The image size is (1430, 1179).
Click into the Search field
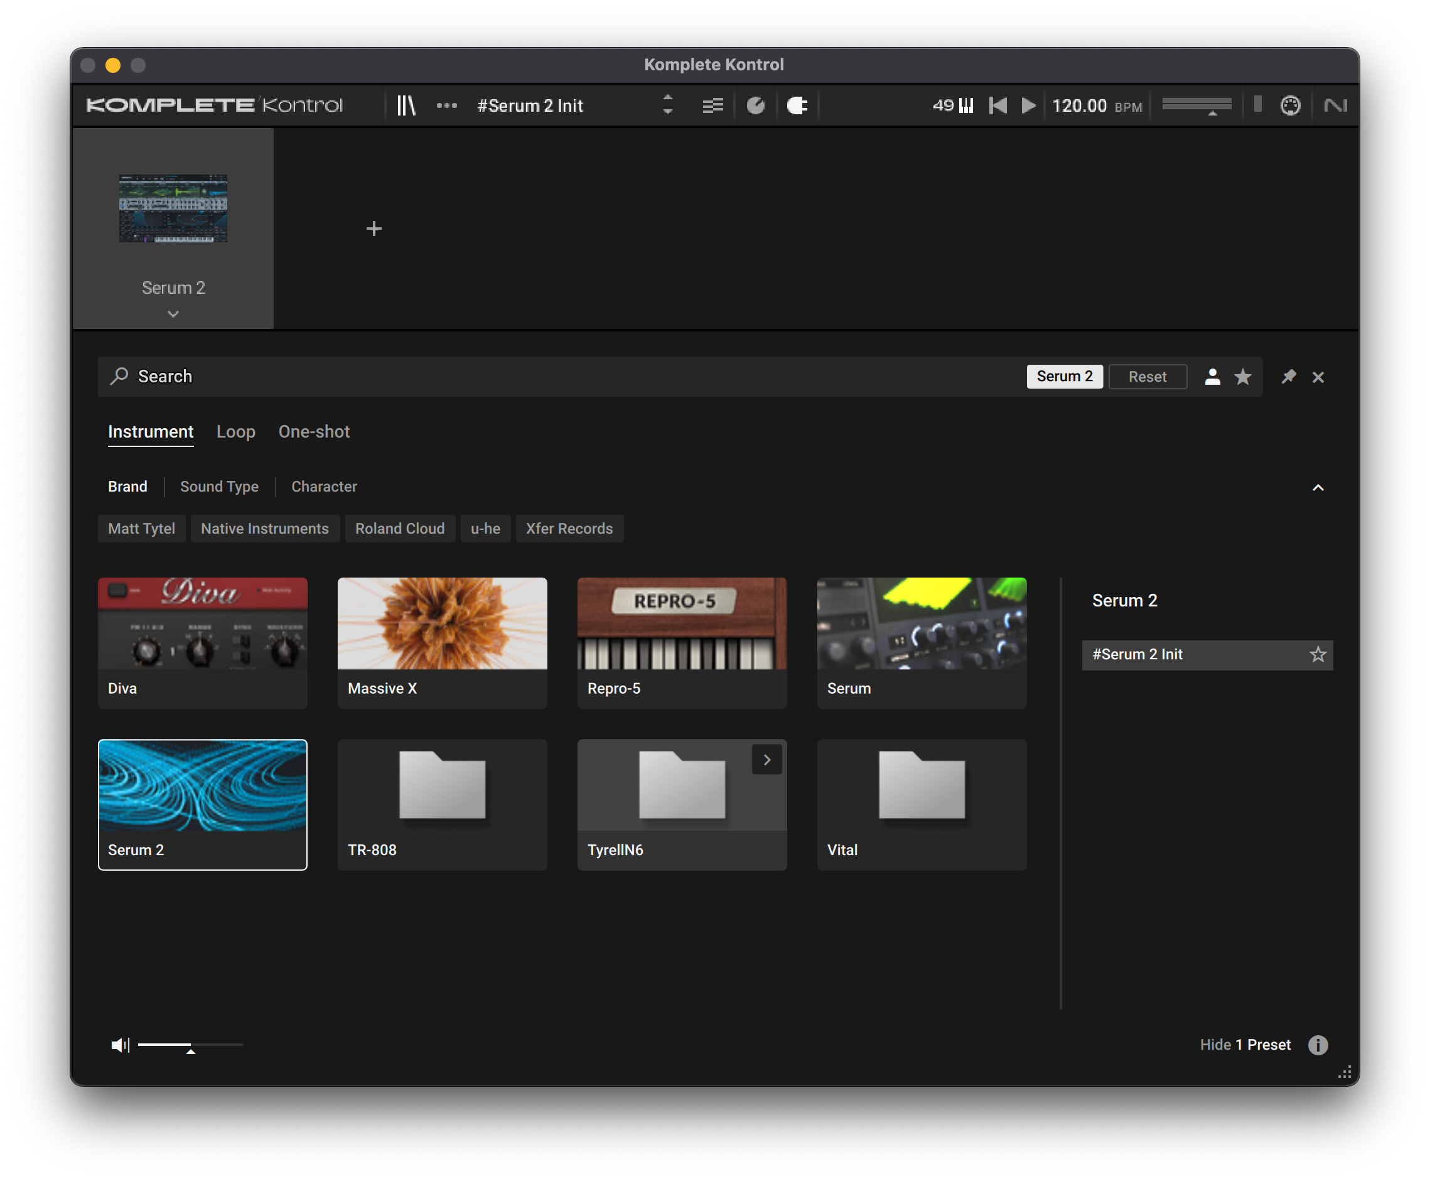tap(564, 376)
